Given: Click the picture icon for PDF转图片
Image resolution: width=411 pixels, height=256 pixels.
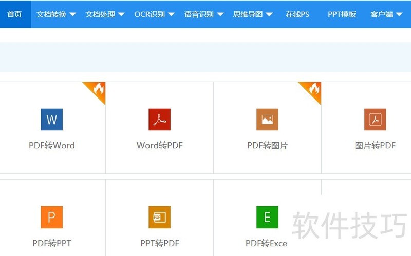Looking at the screenshot, I should click(267, 120).
